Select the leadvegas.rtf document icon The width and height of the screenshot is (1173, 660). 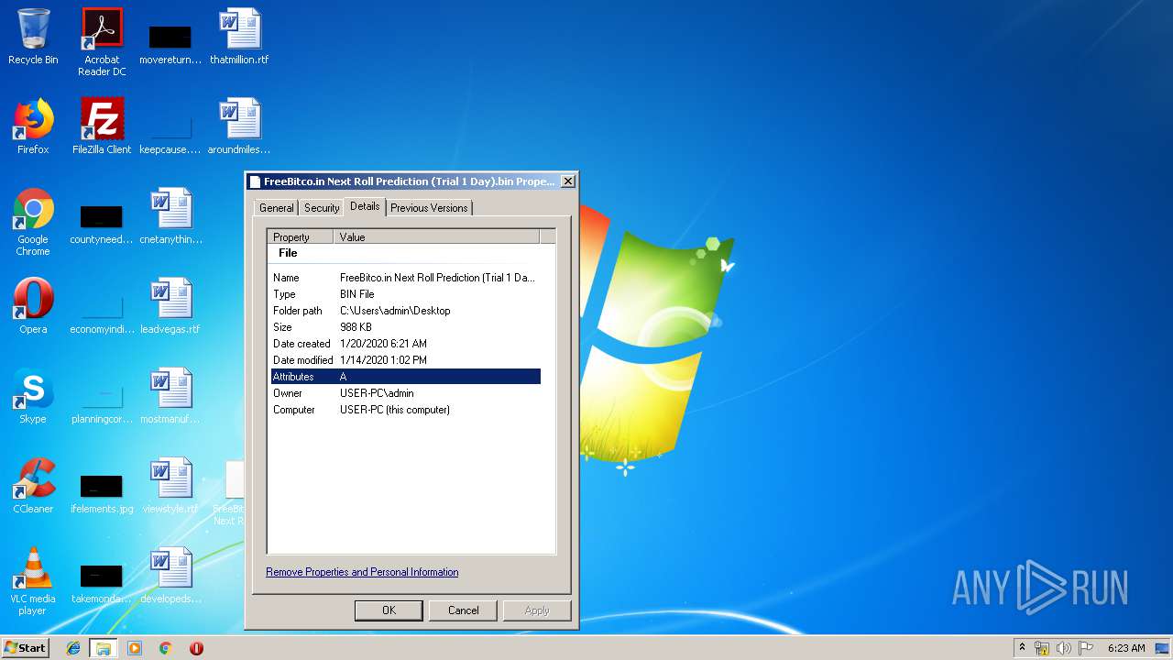pos(170,306)
